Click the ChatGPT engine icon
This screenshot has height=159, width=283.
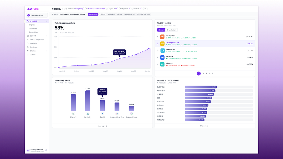click(73, 114)
